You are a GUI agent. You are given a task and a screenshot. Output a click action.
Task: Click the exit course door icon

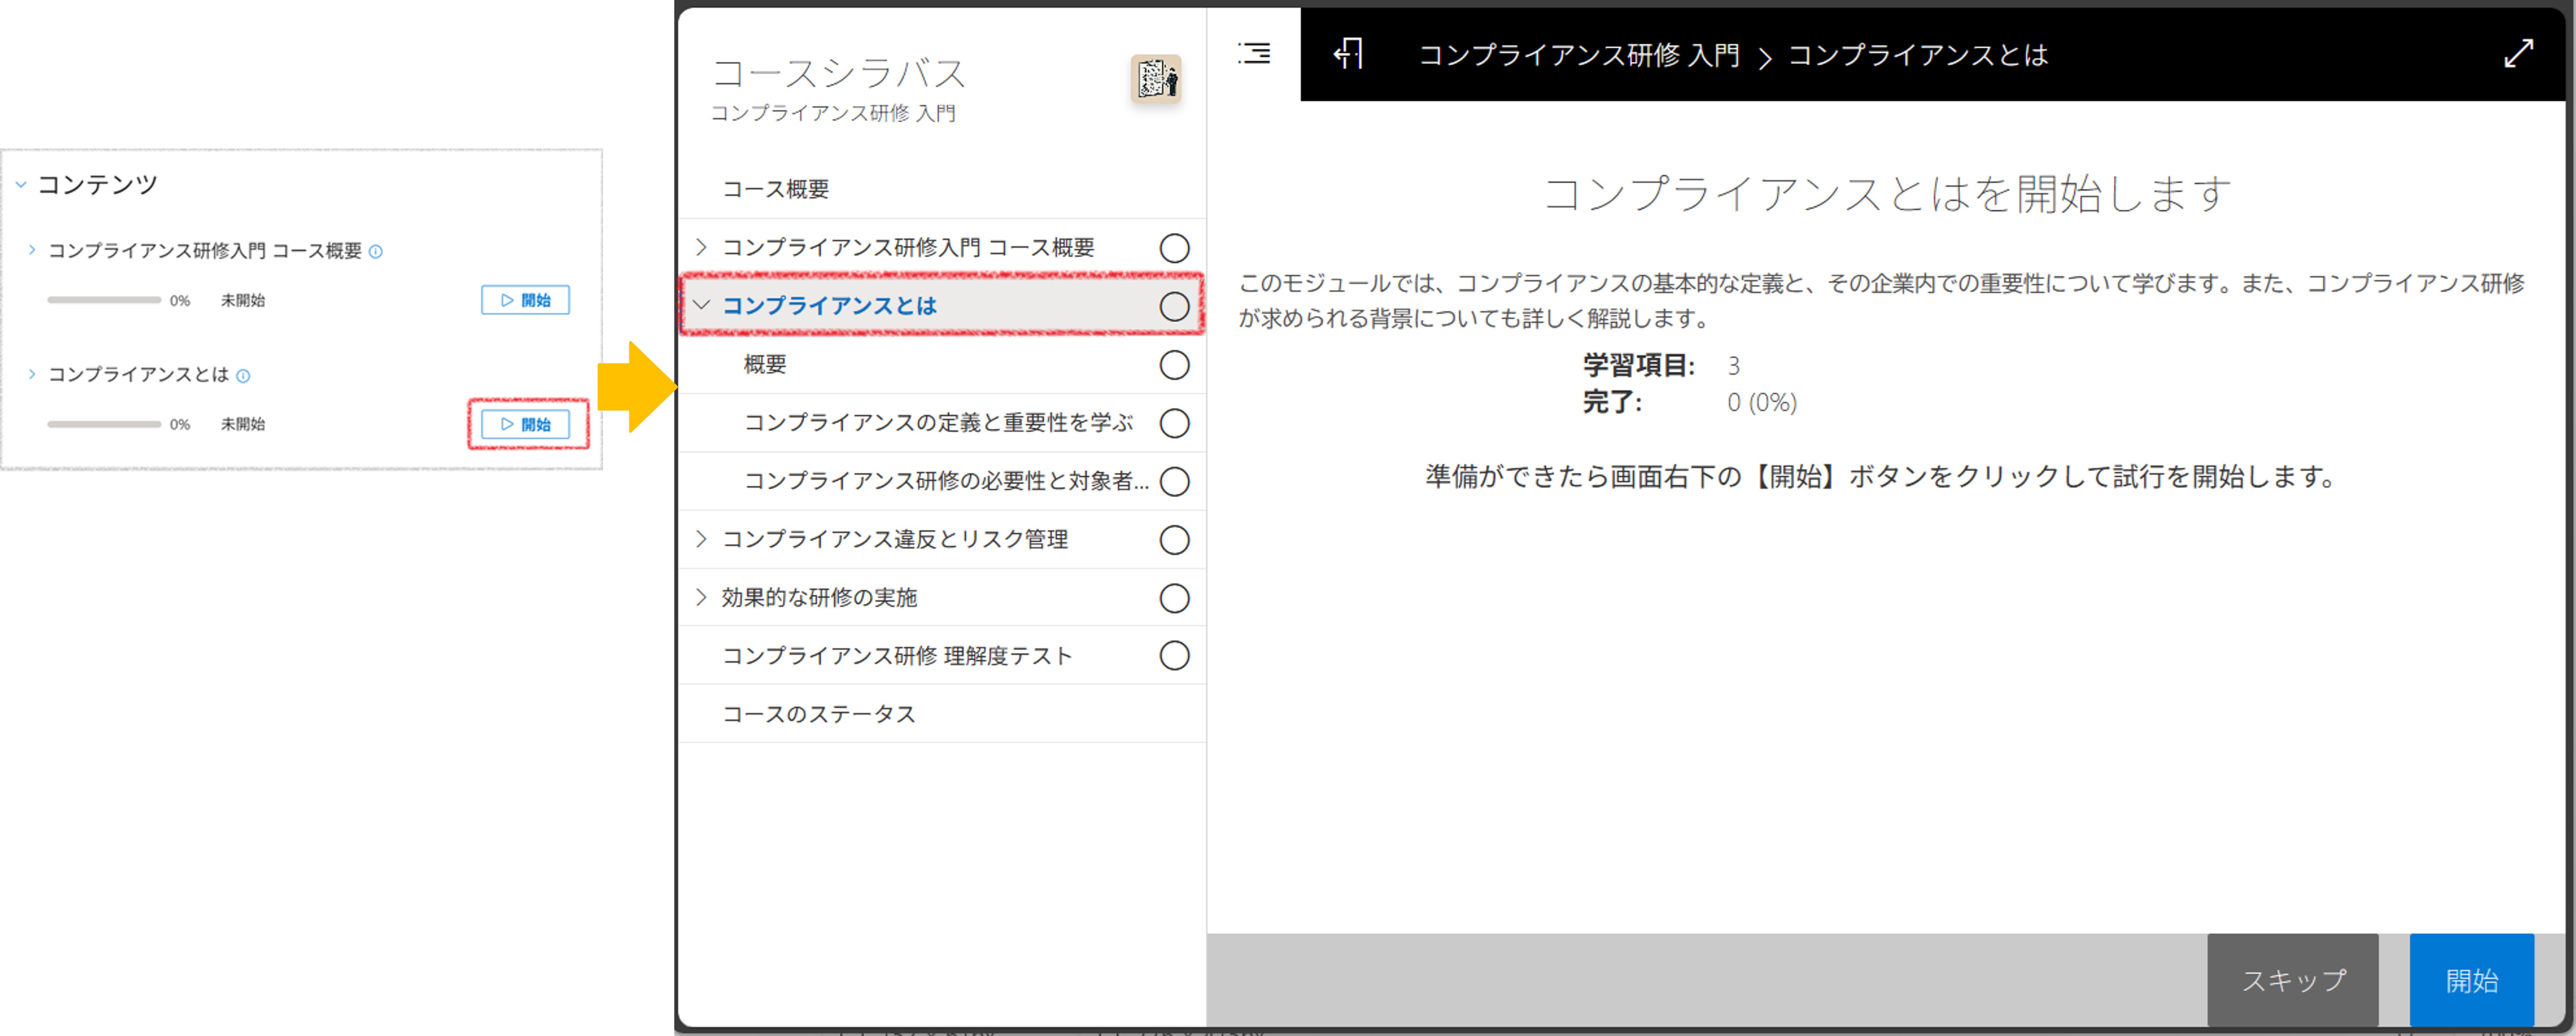(x=1348, y=54)
